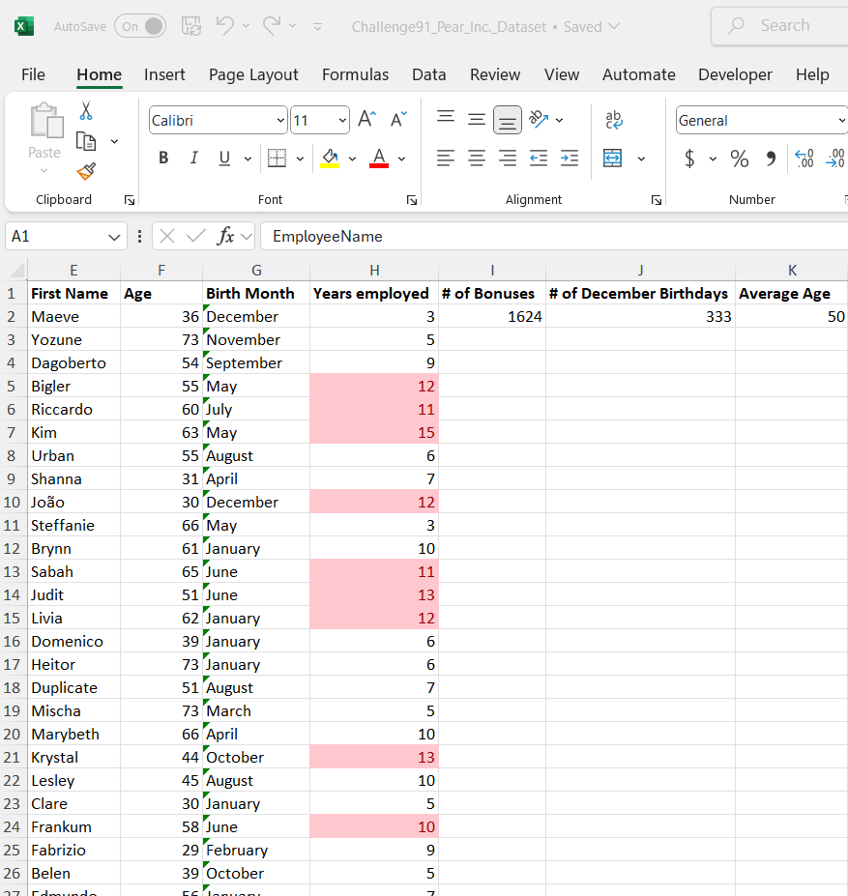
Task: Expand the Copy options arrow
Action: click(x=114, y=141)
